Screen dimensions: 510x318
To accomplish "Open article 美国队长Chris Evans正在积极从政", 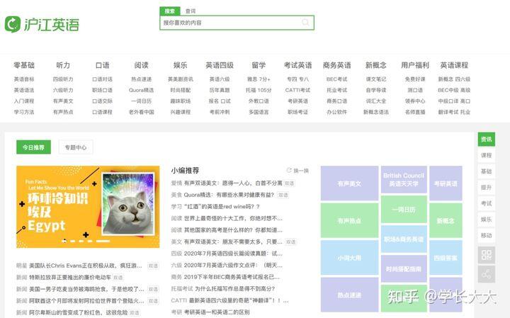I will tap(86, 266).
